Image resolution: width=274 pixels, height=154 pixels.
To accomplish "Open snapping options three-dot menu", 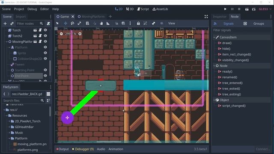I will [x=130, y=24].
